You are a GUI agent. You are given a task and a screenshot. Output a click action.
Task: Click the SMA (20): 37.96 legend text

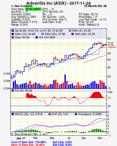tap(55, 34)
